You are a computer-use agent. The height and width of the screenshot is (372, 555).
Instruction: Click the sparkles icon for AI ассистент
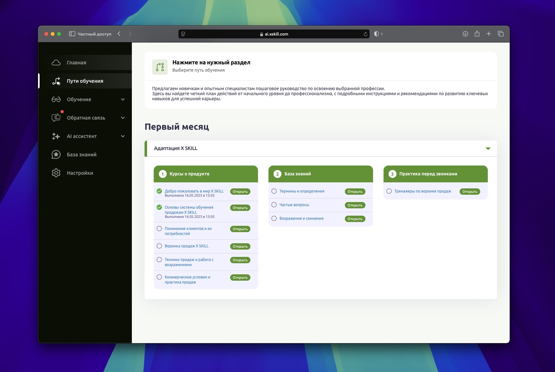point(56,136)
